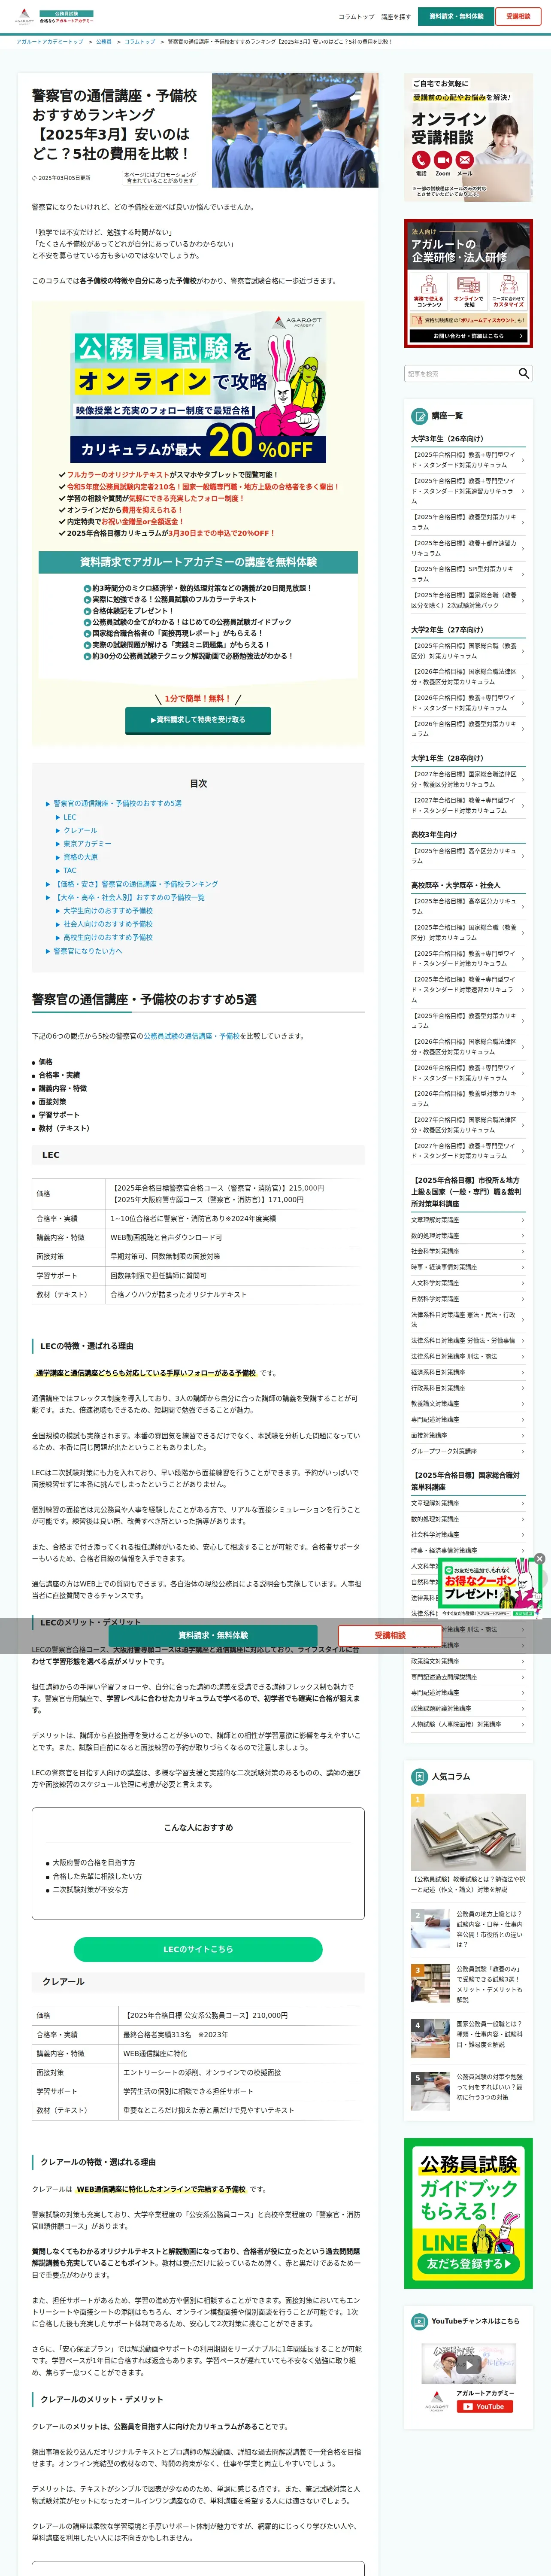Click floating bar 資料請求・無料体験 button
Screen dimensions: 551x2576
[x=213, y=1635]
